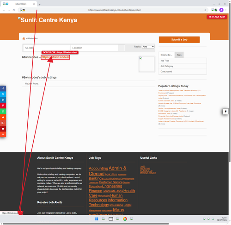231x225 pixels.
Task: Share page via LinkedIn side icon
Action: (x=3, y=100)
